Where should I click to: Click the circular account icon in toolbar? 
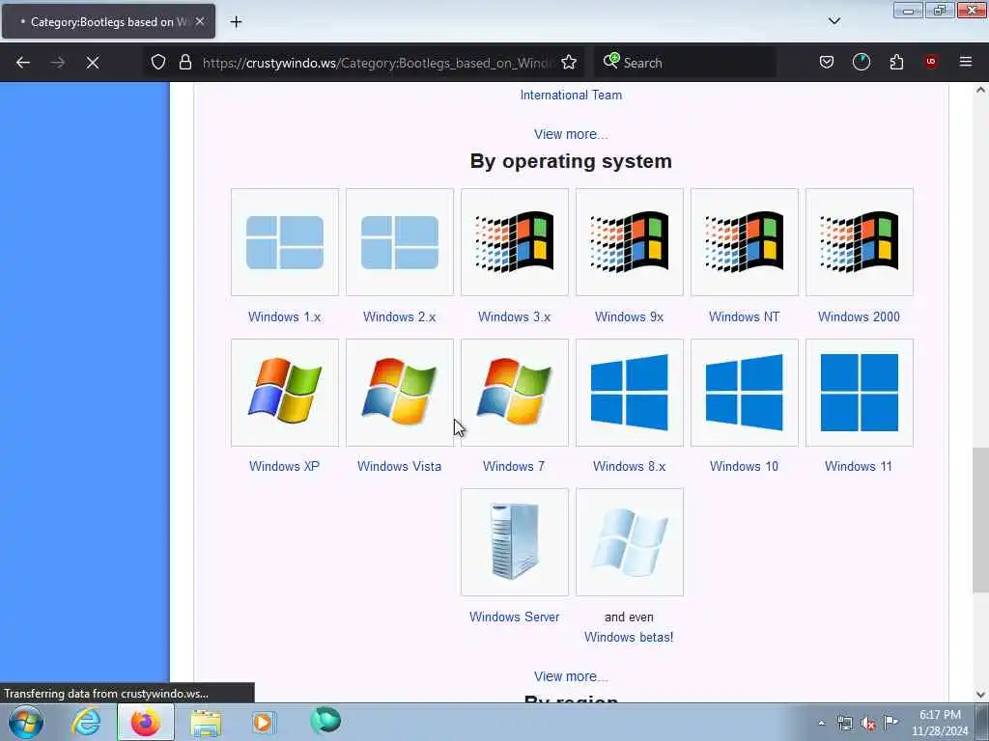point(861,62)
